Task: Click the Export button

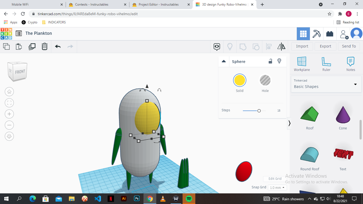Action: 326,46
